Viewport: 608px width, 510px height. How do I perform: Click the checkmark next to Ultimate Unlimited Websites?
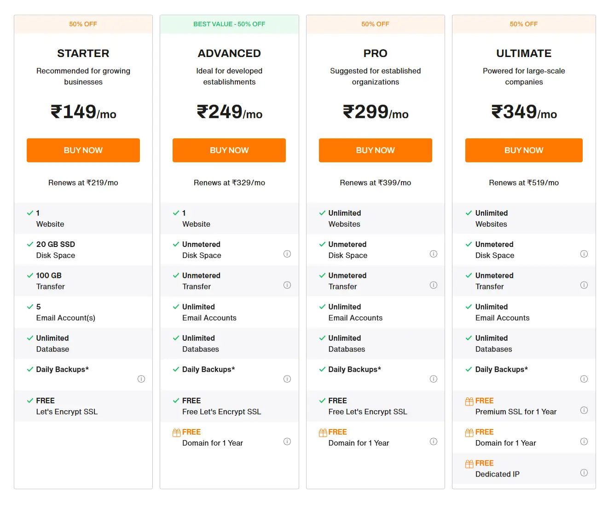468,213
